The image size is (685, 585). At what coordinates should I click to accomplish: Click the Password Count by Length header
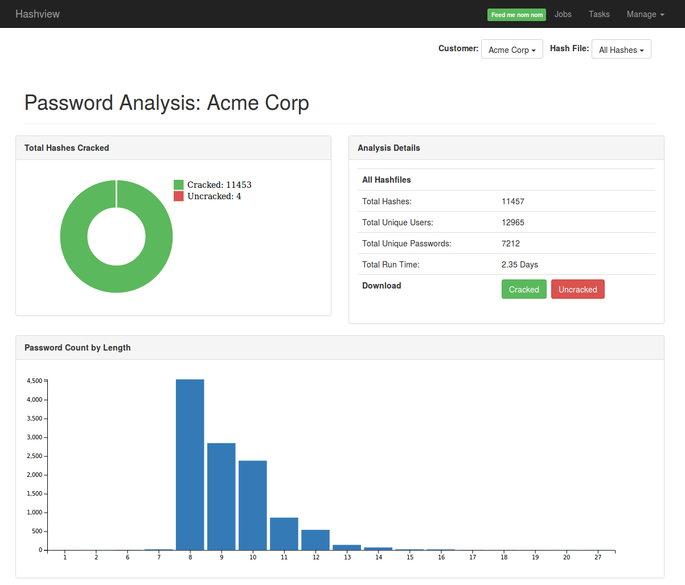[340, 348]
